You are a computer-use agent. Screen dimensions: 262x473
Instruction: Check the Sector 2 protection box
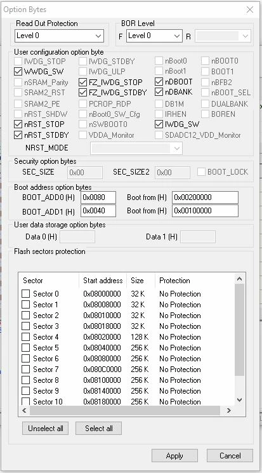coord(25,316)
